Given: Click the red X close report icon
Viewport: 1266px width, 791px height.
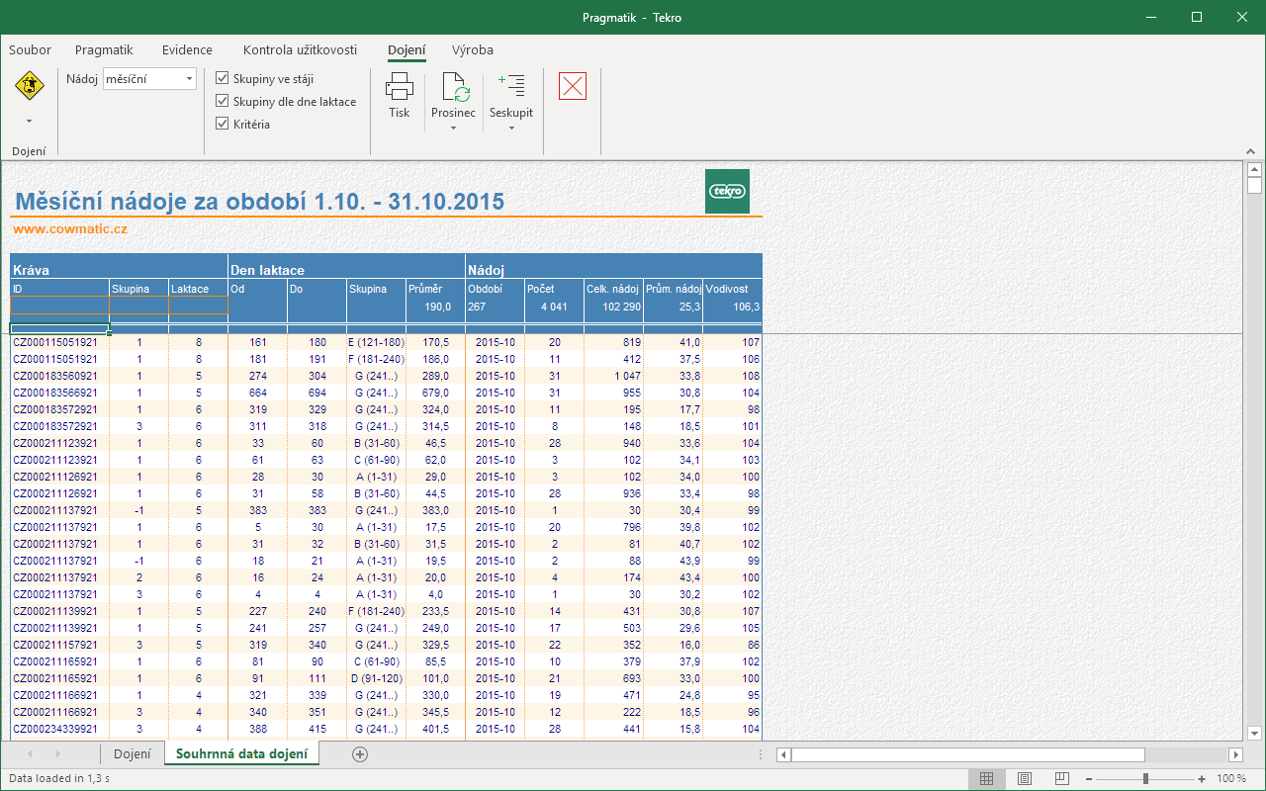Looking at the screenshot, I should pyautogui.click(x=573, y=86).
